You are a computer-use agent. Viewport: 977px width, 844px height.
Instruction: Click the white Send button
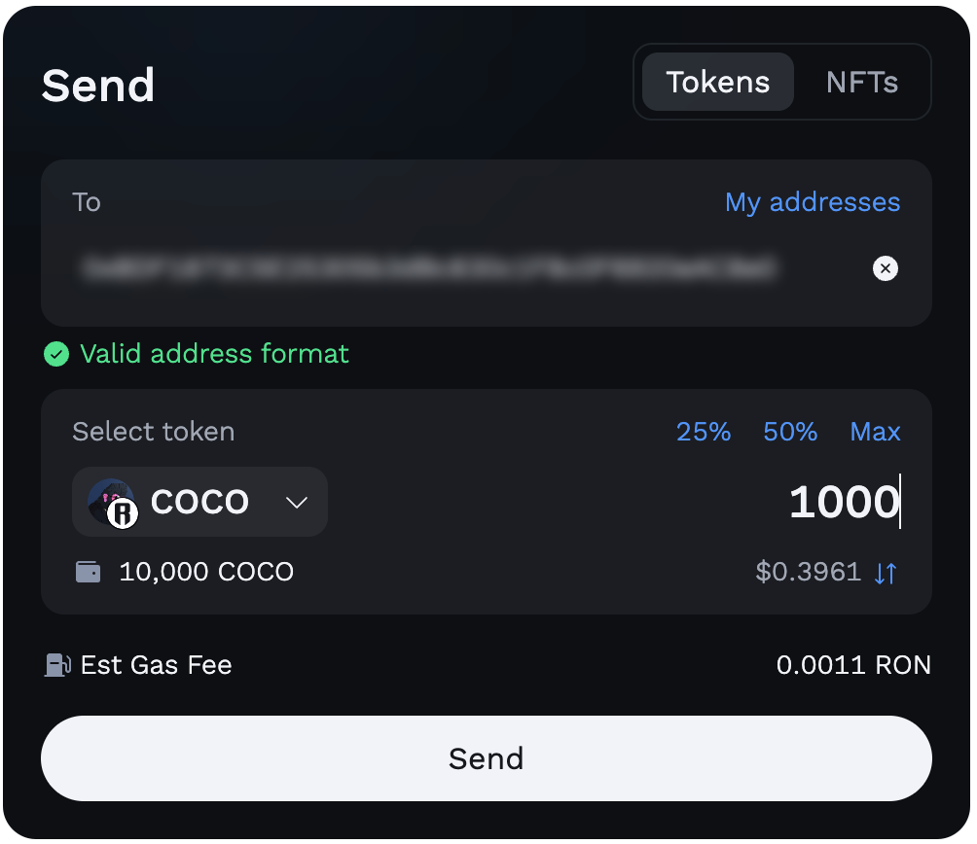tap(486, 758)
